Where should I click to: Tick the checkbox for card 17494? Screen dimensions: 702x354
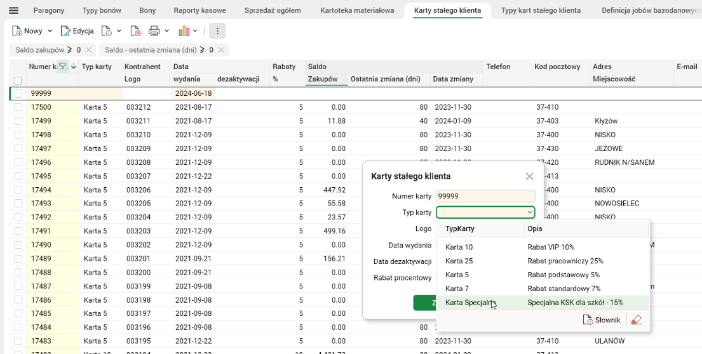18,190
